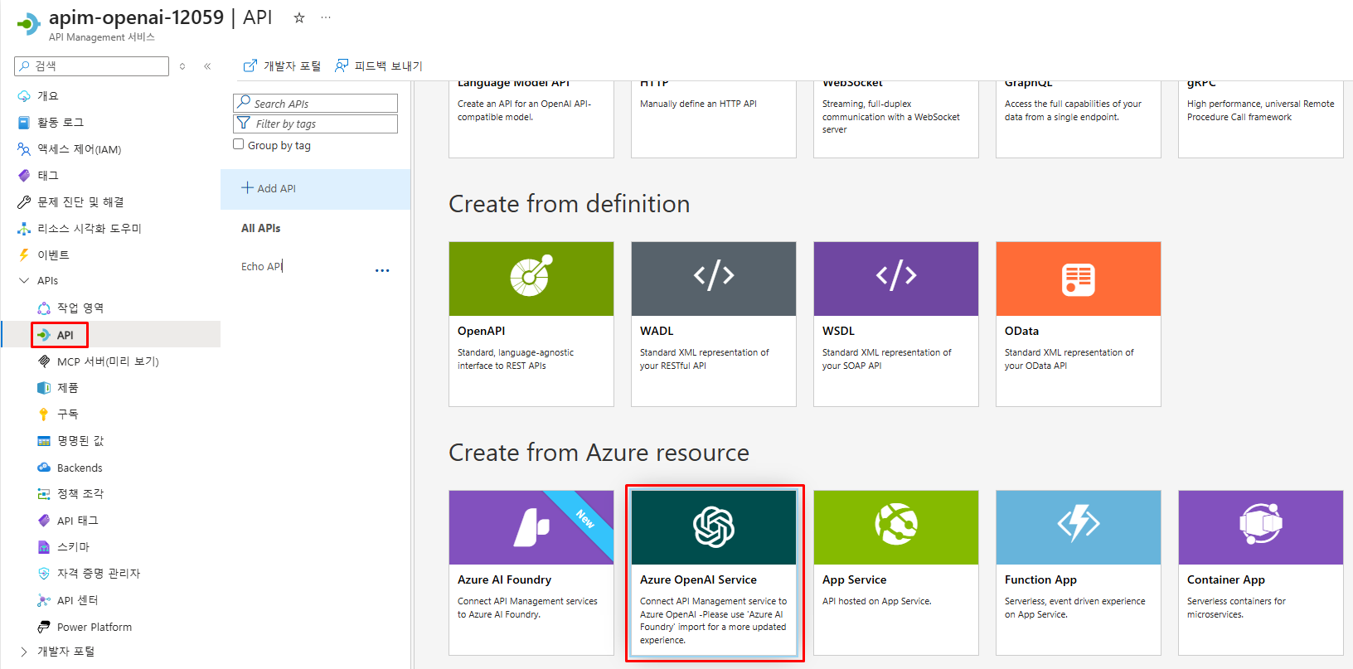Open the more options ellipsis in header
The width and height of the screenshot is (1353, 669).
pos(326,17)
